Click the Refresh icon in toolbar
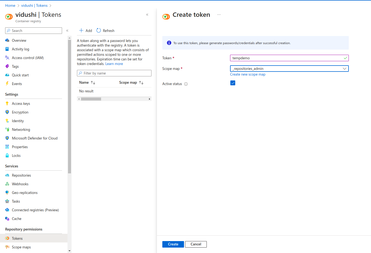This screenshot has height=253, width=371. point(99,31)
